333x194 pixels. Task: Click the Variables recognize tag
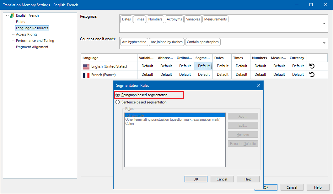[193, 19]
